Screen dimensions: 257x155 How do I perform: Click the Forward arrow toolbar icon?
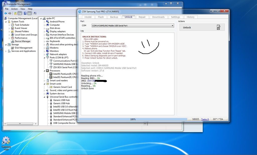coord(10,13)
